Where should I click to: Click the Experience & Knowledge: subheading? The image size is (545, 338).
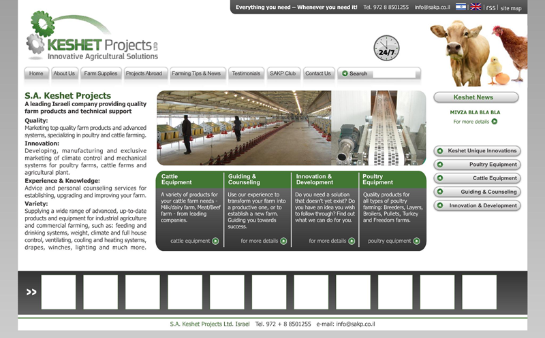pyautogui.click(x=62, y=181)
